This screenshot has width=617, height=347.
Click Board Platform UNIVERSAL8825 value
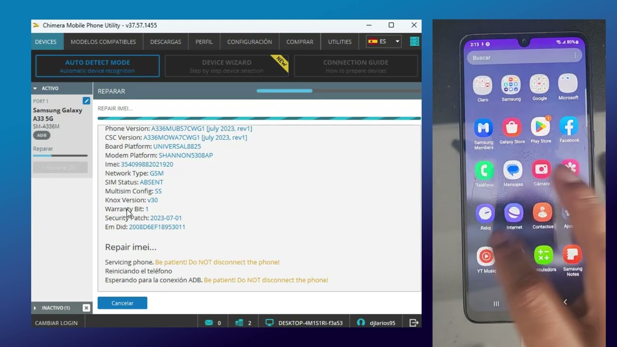point(177,147)
